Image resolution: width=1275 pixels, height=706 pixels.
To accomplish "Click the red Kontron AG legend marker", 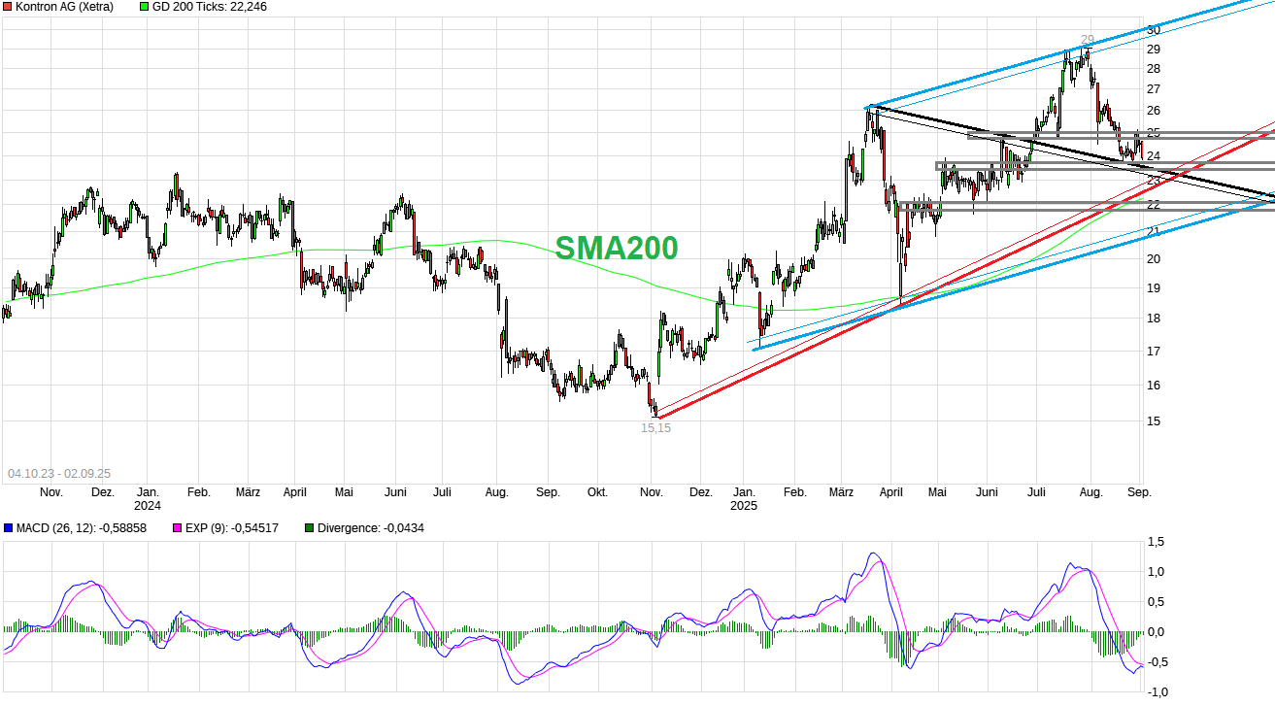I will [8, 7].
